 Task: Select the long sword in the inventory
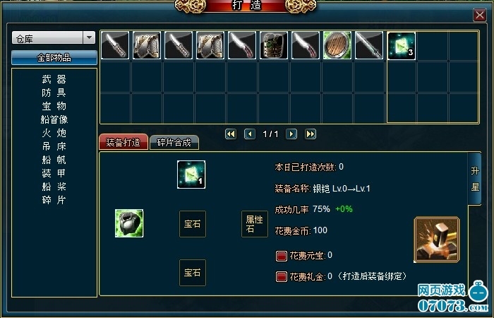coord(369,45)
